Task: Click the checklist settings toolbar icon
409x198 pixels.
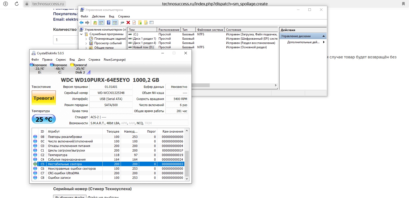Action: coord(152,23)
